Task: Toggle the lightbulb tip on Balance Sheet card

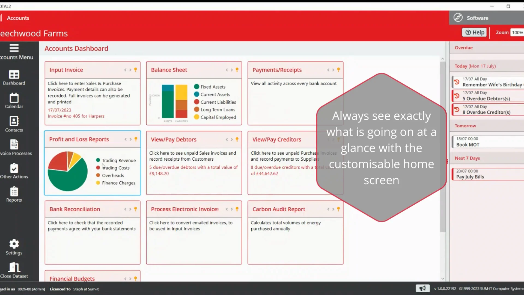Action: [x=237, y=70]
